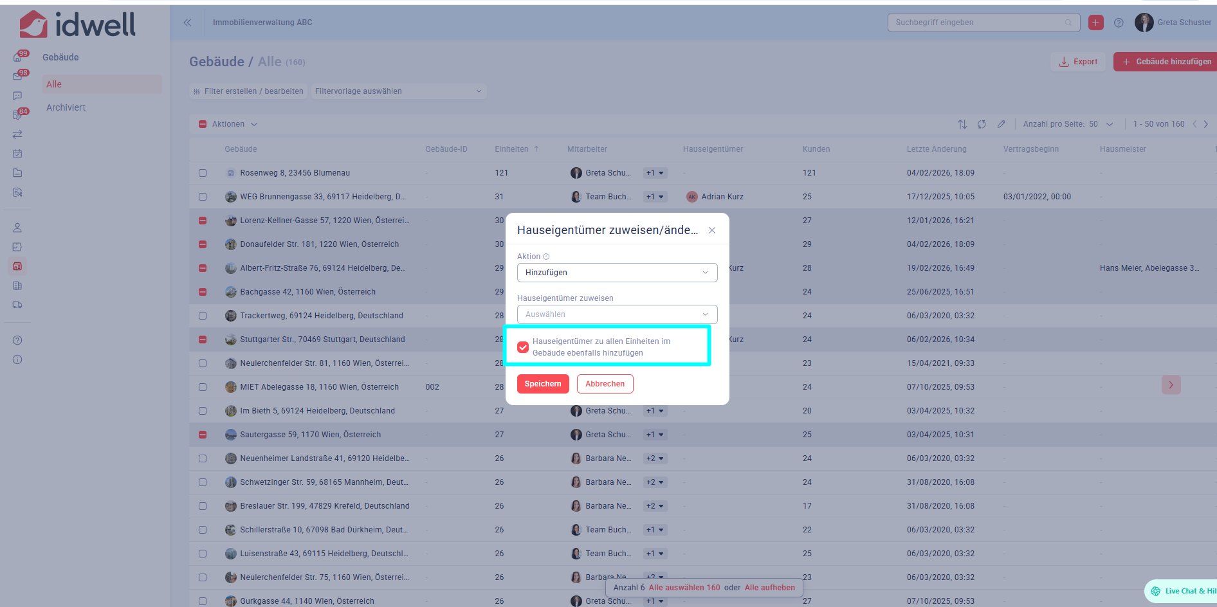Image resolution: width=1217 pixels, height=607 pixels.
Task: Uncheck Hauseigentümer zu allen Einheiten checkbox
Action: [x=523, y=347]
